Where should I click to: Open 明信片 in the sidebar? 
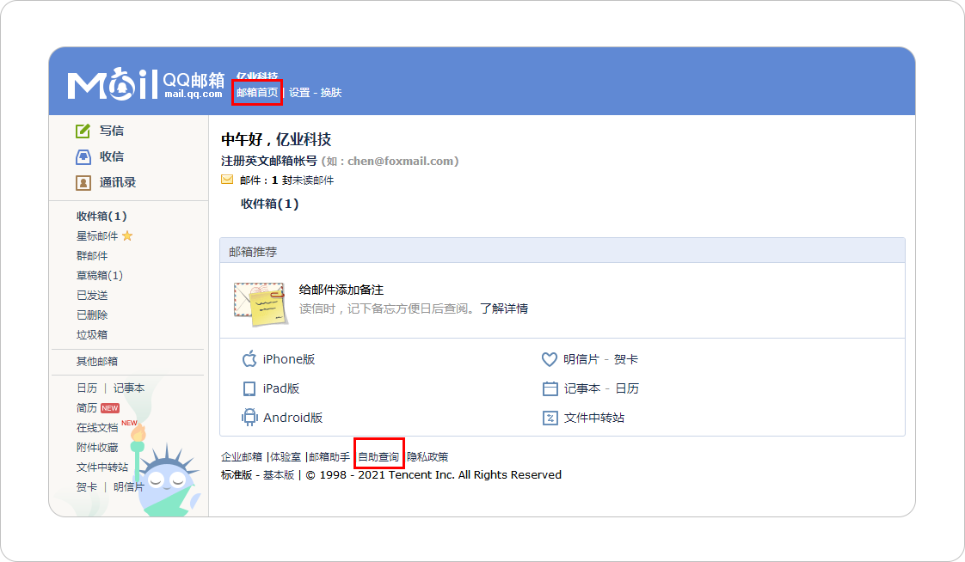pyautogui.click(x=129, y=486)
